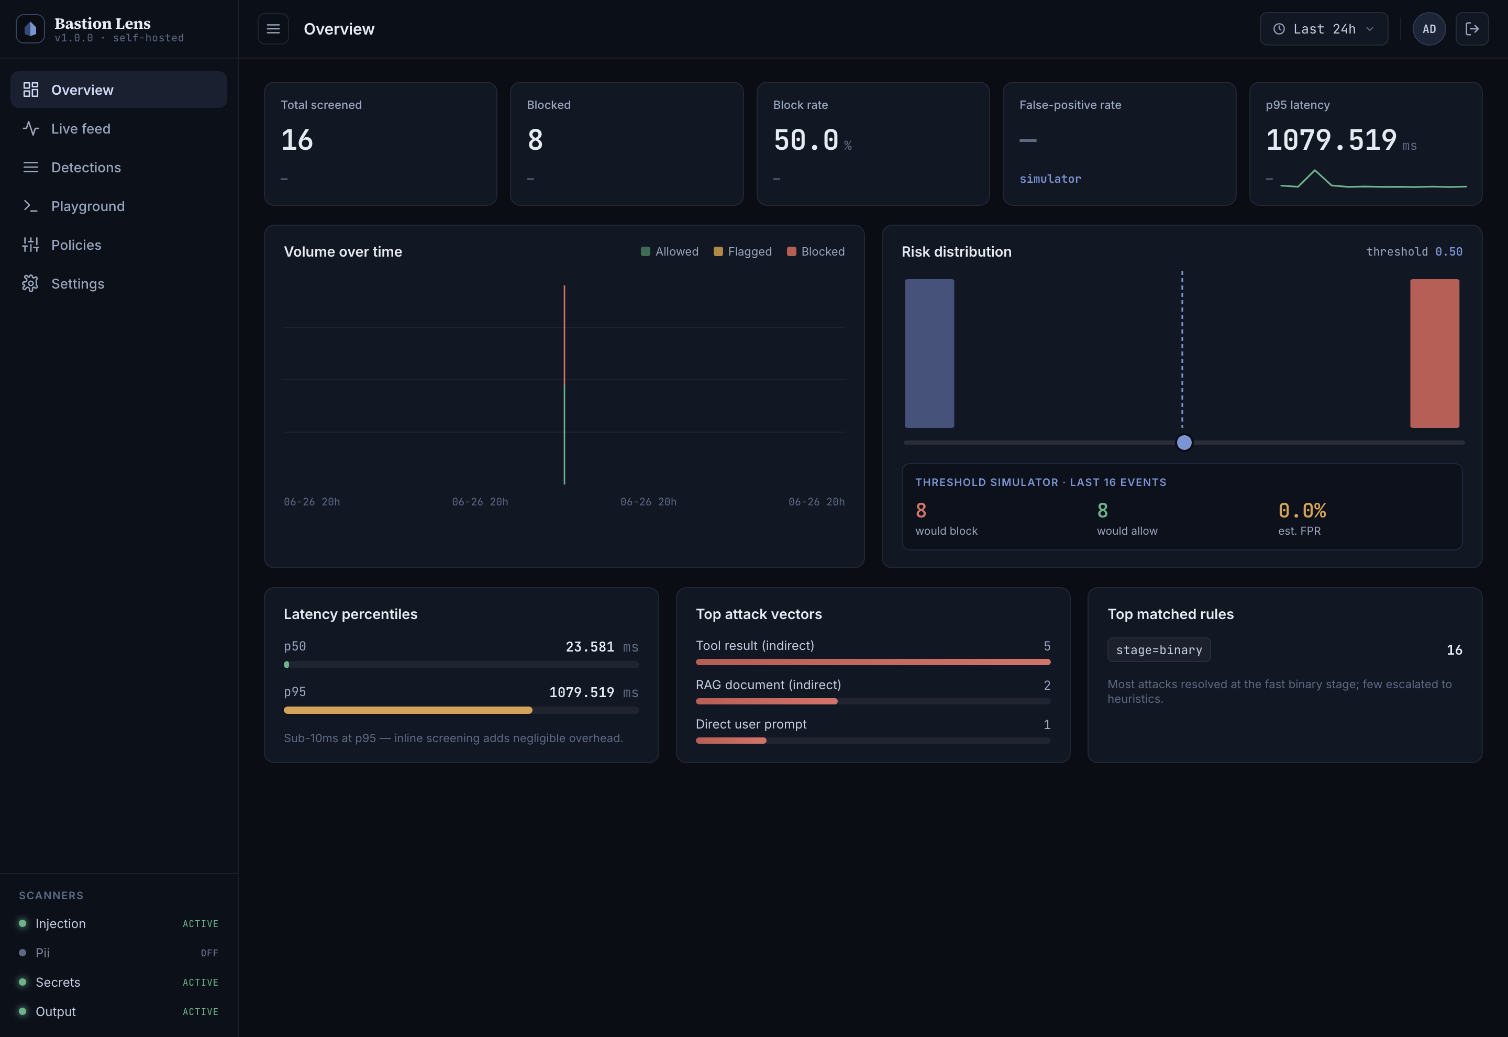Viewport: 1508px width, 1037px height.
Task: Click the p95 latency progress bar
Action: (x=461, y=710)
